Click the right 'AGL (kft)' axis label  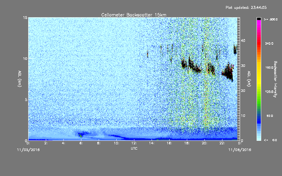point(249,79)
